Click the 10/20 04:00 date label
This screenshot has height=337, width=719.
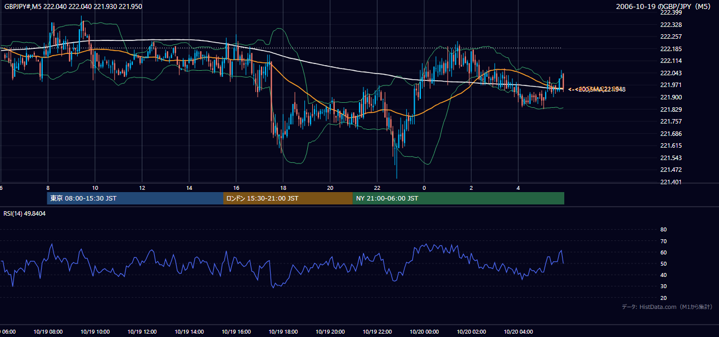pyautogui.click(x=518, y=332)
